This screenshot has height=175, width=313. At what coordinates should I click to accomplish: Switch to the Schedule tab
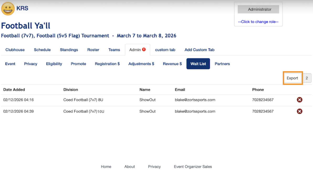[42, 50]
